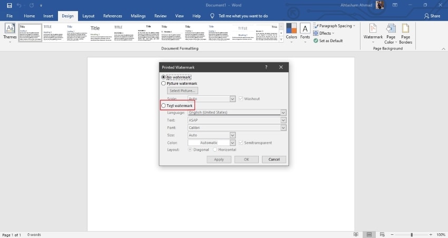Screen dimensions: 448x238
Task: Switch to Web Layout view icon
Action: point(382,234)
